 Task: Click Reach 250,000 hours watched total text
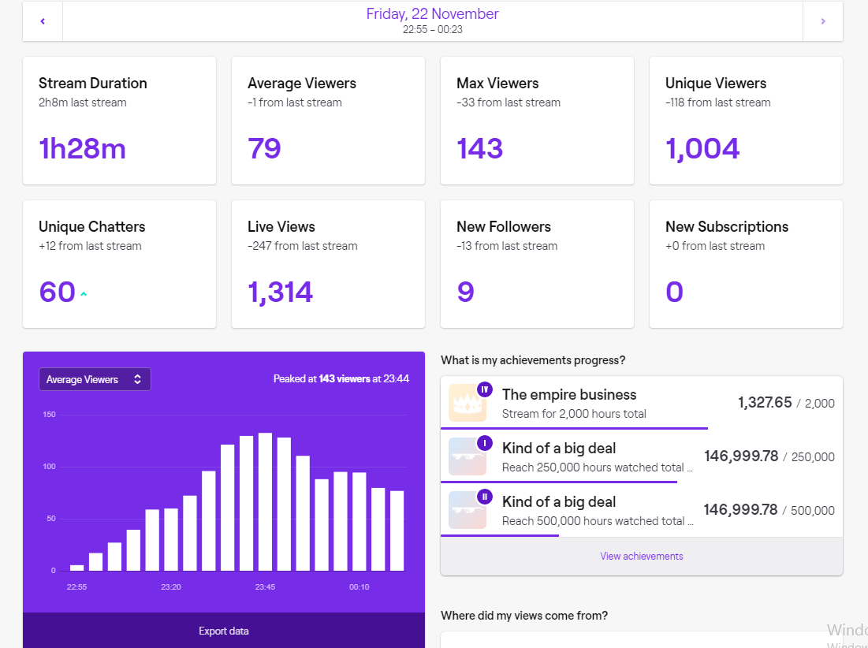click(598, 467)
